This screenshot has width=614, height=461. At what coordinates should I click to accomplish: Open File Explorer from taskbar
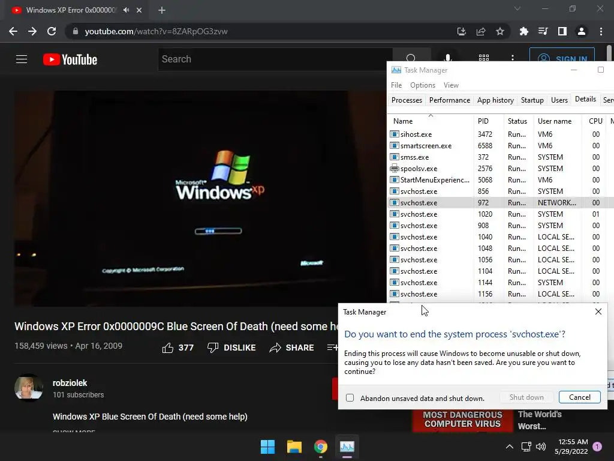294,447
